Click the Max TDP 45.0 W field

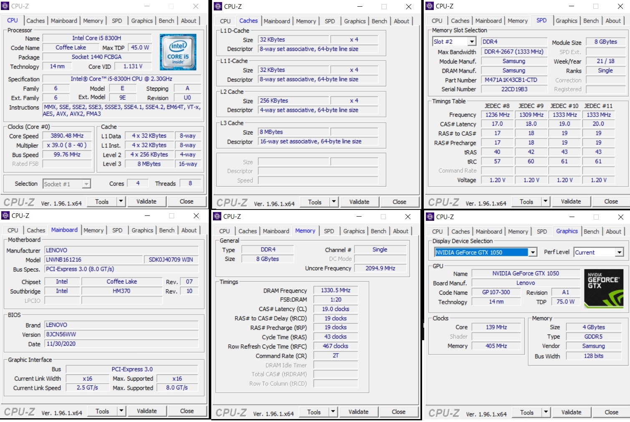tap(140, 48)
